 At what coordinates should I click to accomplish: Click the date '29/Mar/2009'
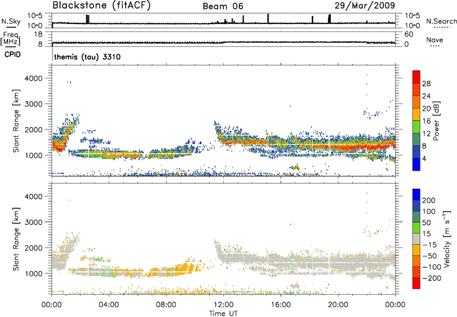click(x=364, y=5)
